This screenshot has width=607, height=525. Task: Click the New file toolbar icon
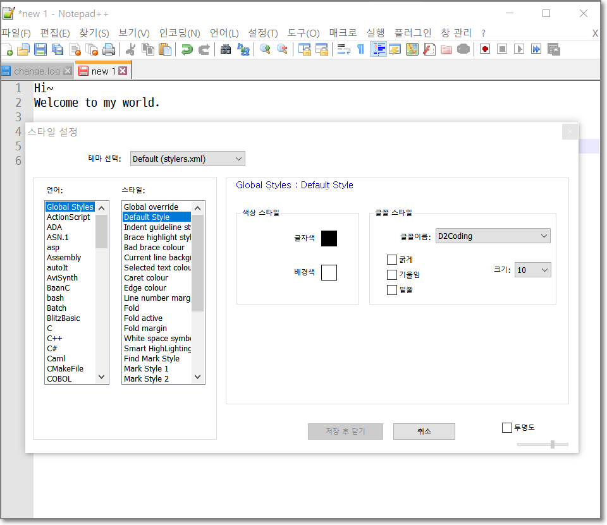point(7,49)
